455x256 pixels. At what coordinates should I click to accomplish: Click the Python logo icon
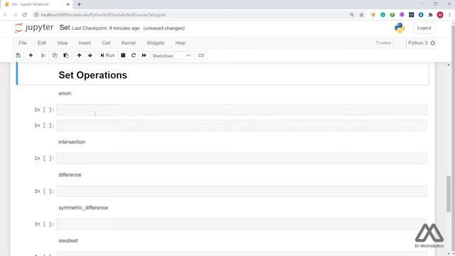pos(400,28)
